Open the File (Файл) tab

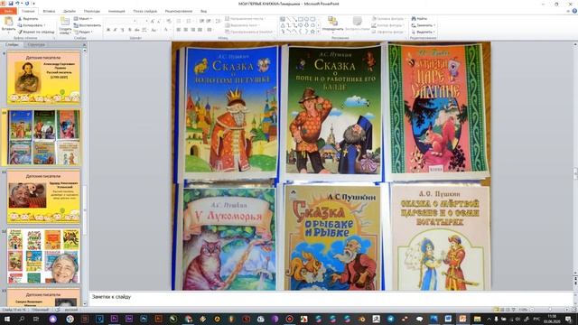pos(8,11)
